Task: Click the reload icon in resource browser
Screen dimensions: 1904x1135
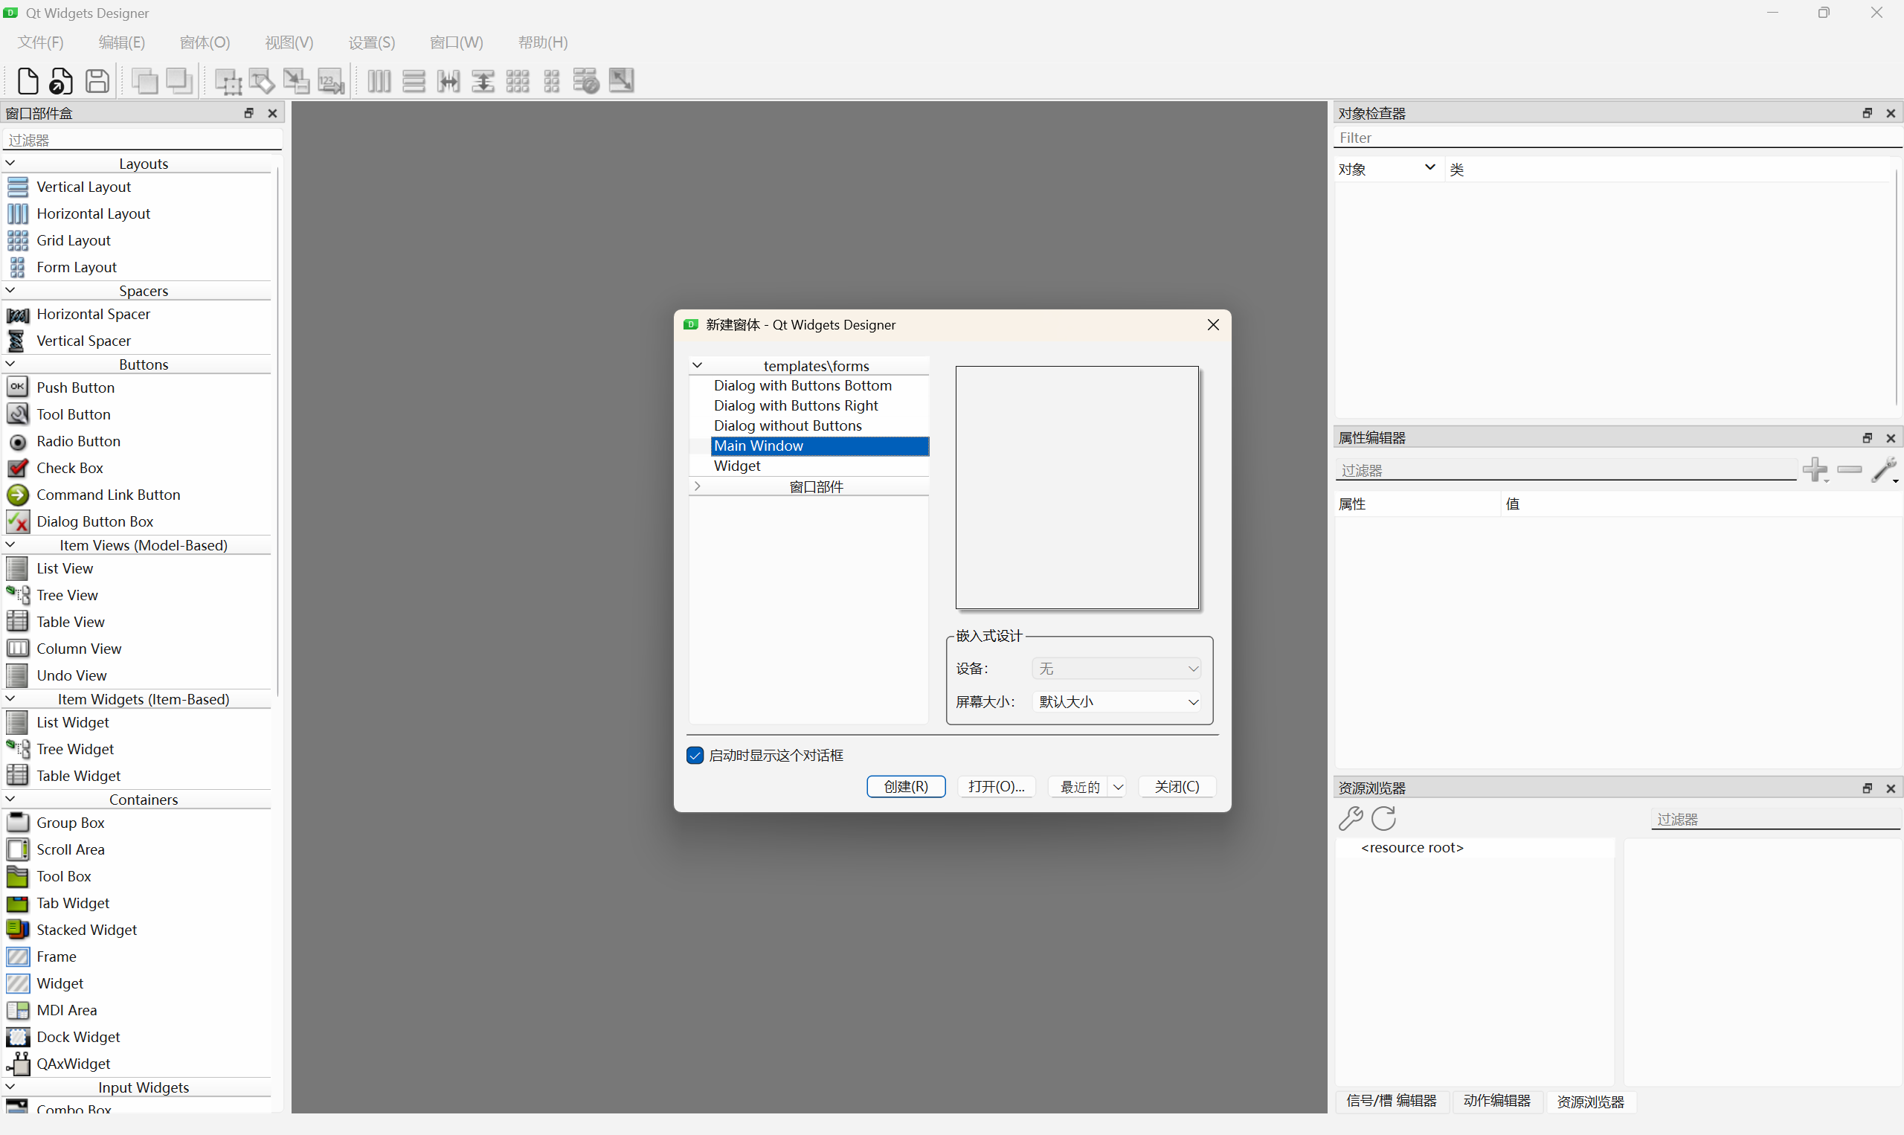Action: (1384, 818)
